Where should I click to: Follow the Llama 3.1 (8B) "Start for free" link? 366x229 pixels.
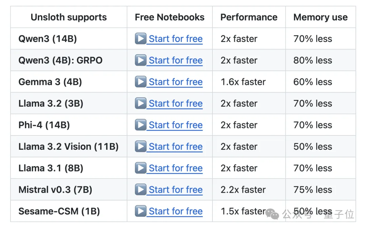pyautogui.click(x=176, y=168)
